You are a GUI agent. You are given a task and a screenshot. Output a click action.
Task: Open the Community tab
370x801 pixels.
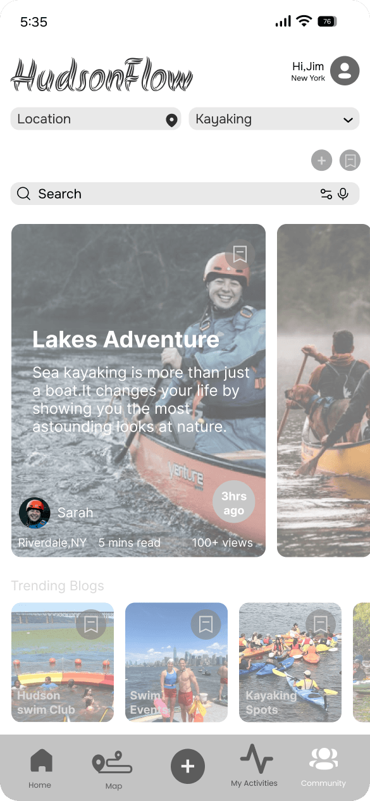[324, 767]
